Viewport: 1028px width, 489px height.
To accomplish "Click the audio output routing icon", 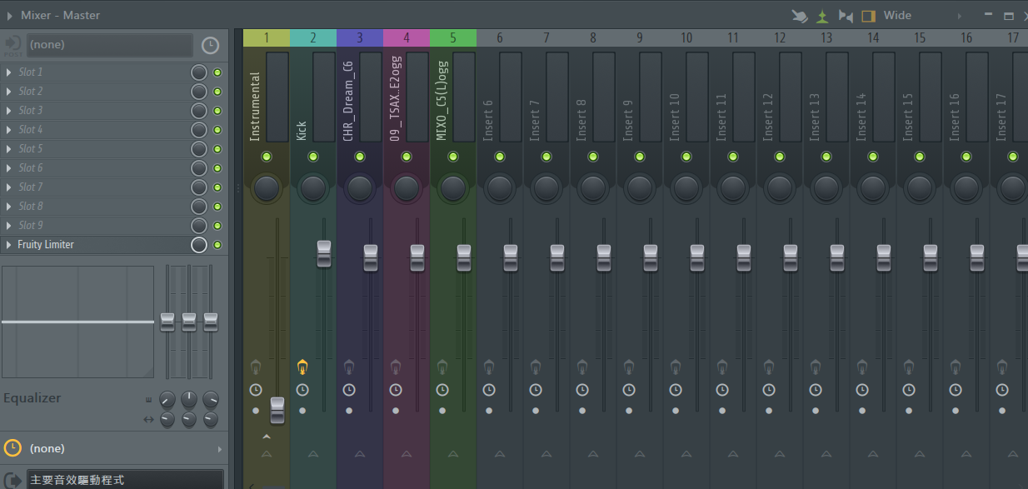I will [12, 480].
